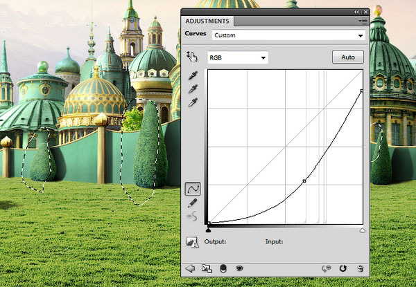416x287 pixels.
Task: Select the black point input slider
Action: [208, 230]
